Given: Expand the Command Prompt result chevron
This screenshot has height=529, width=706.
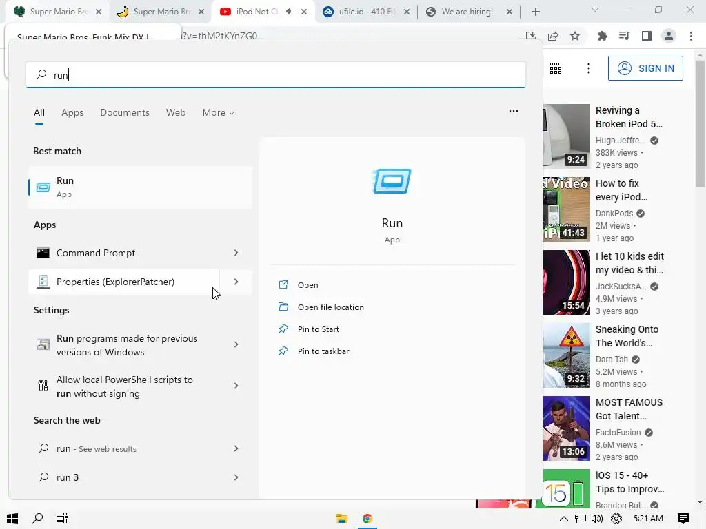Looking at the screenshot, I should (x=236, y=253).
